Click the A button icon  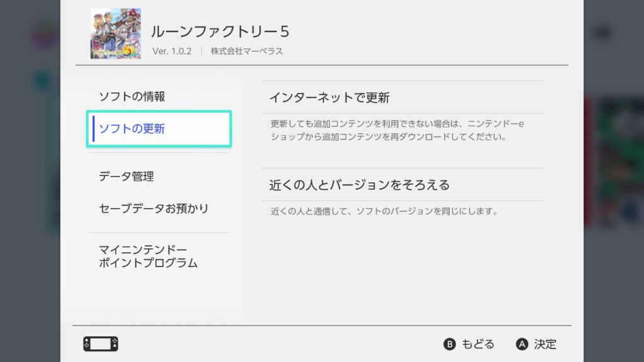(521, 344)
